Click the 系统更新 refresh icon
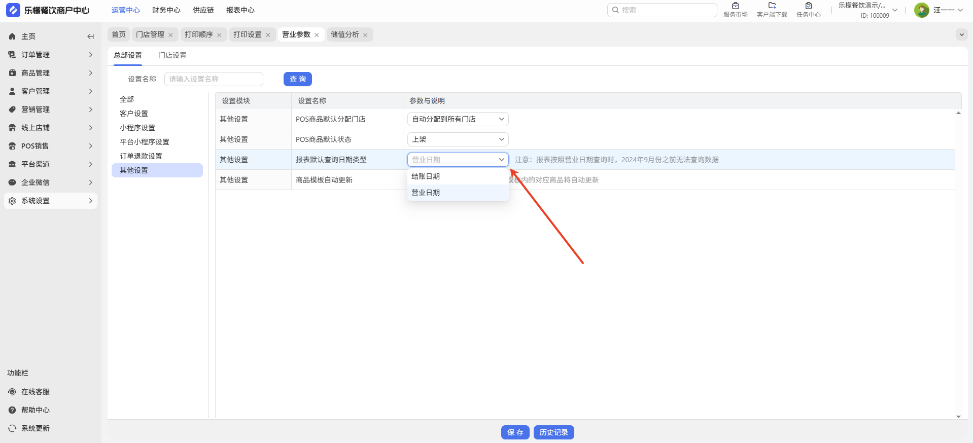Screen dimensions: 973x443 point(12,428)
